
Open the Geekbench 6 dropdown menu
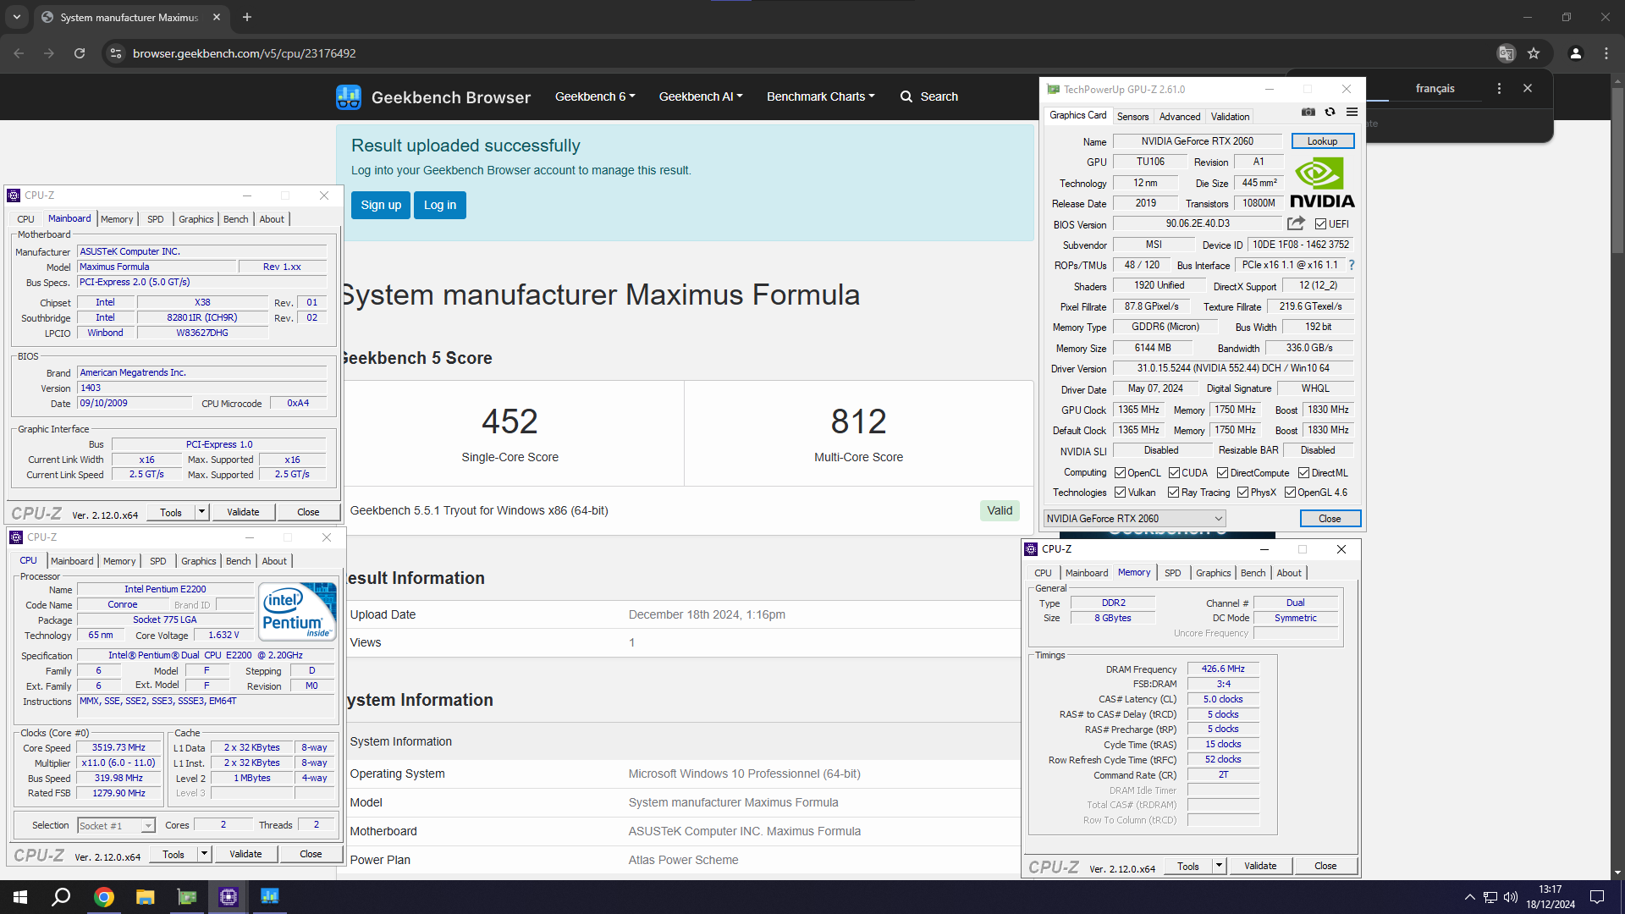tap(595, 96)
